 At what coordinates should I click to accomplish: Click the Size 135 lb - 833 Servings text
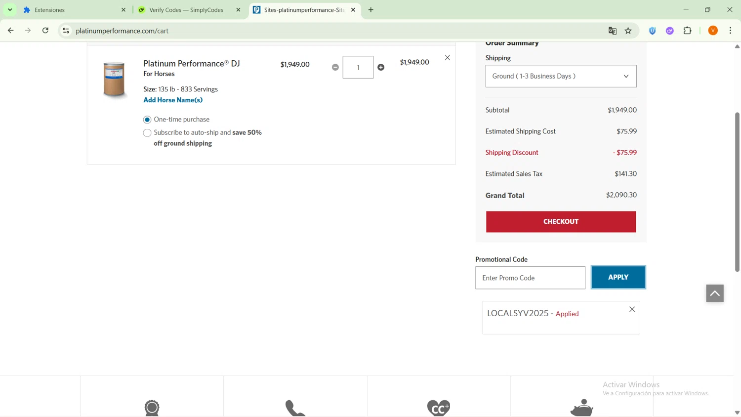point(180,89)
